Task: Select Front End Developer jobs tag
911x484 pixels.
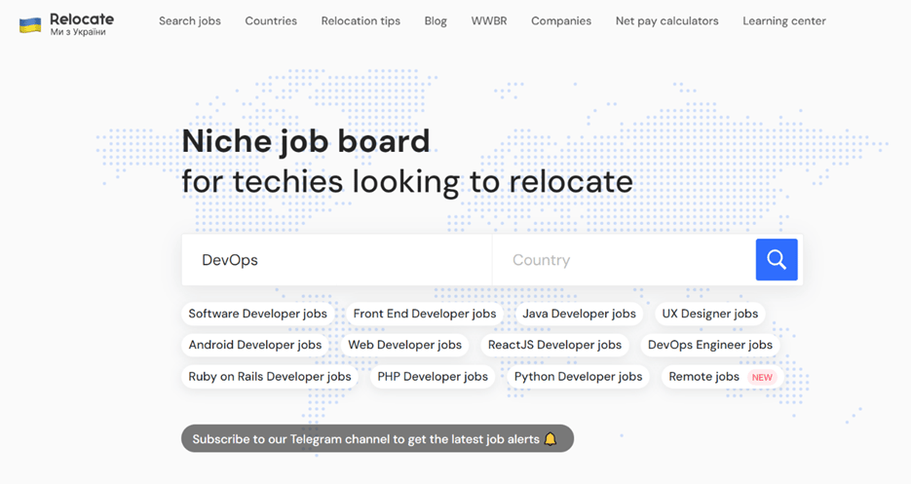Action: tap(425, 314)
